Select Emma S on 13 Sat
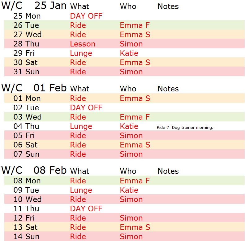This screenshot has height=241, width=245. [x=135, y=227]
